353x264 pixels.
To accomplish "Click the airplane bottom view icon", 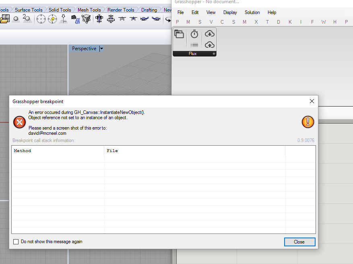I will click(111, 19).
